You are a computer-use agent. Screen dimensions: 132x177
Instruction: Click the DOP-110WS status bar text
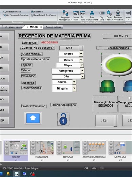(x=20, y=168)
